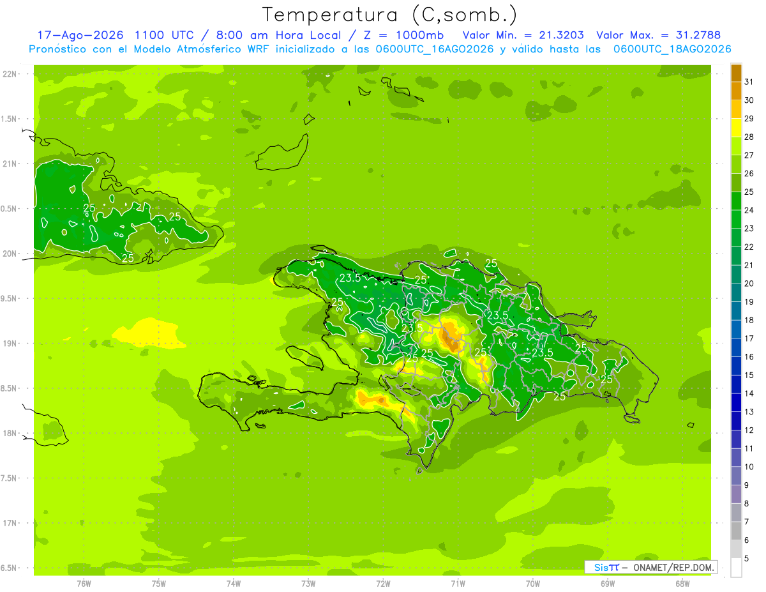The width and height of the screenshot is (766, 592).
Task: Click 'Valor Min. = 21.3203' value
Action: 523,35
